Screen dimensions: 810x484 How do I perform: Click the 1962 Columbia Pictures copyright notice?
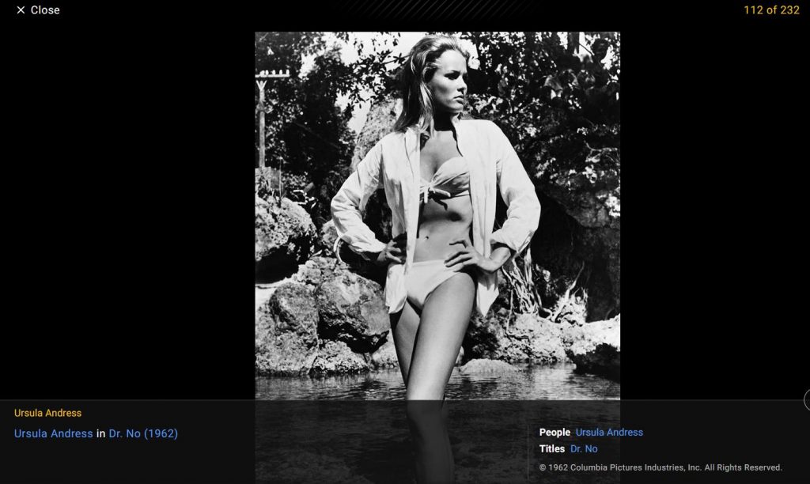coord(660,467)
